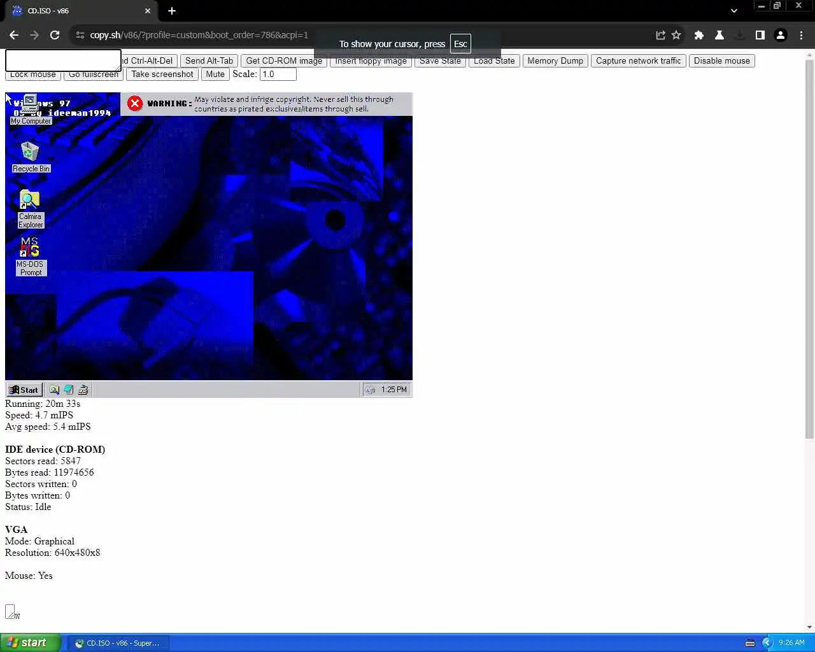
Task: Click Get CD-ROM image button
Action: (x=284, y=61)
